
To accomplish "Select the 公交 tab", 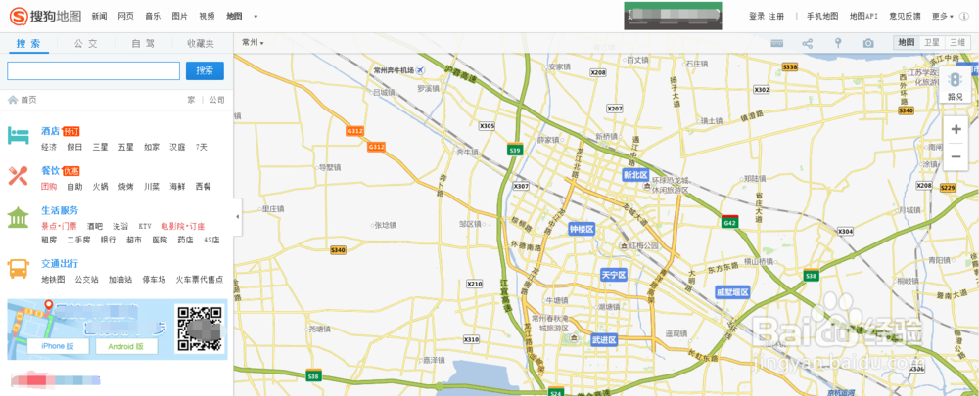I will pyautogui.click(x=85, y=44).
